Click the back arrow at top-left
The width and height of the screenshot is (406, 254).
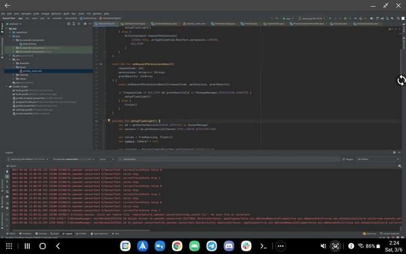tap(7, 5)
